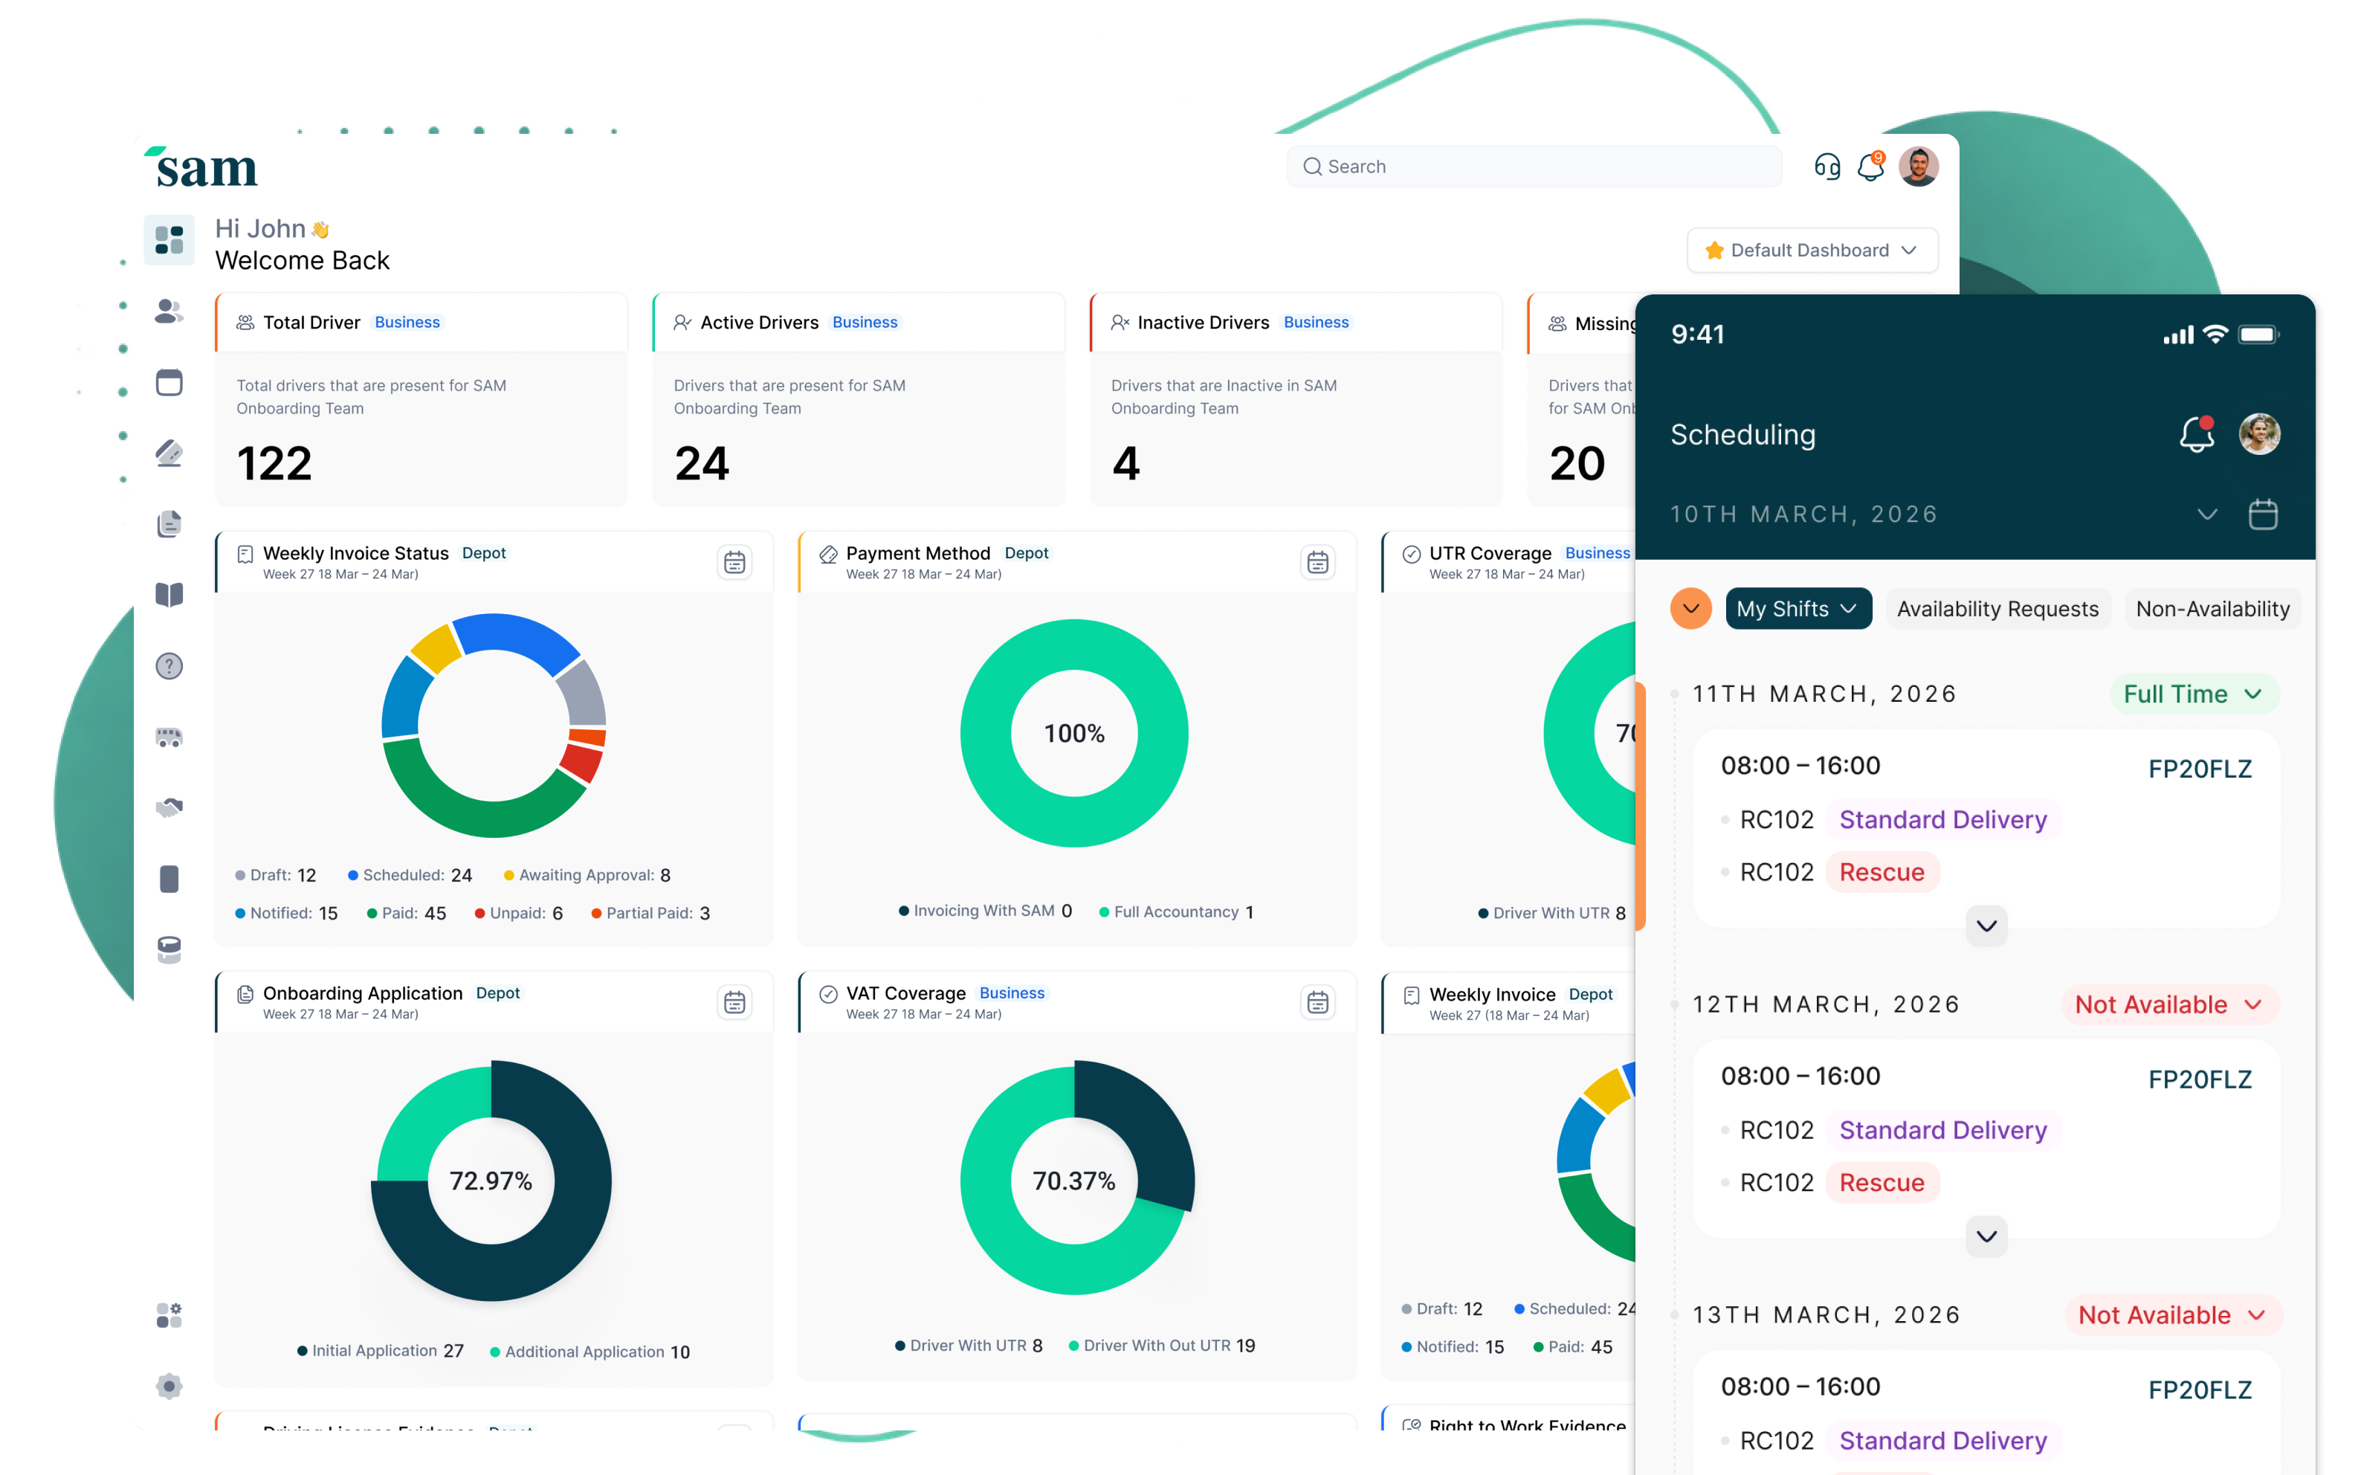2358x1475 pixels.
Task: Click Rescue tag under 12th March
Action: [x=1881, y=1182]
